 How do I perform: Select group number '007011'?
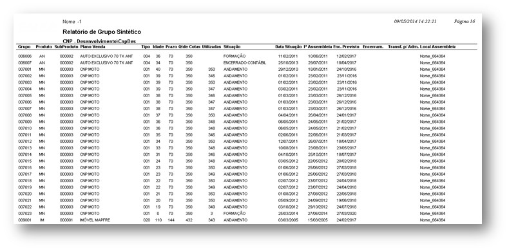pos(24,135)
